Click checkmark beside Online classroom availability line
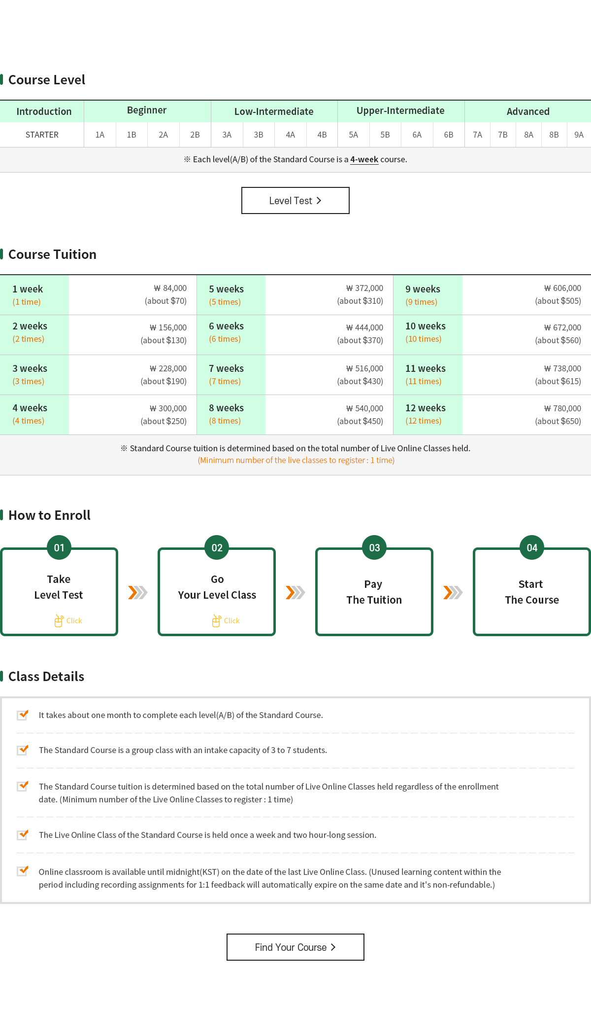 pos(23,870)
